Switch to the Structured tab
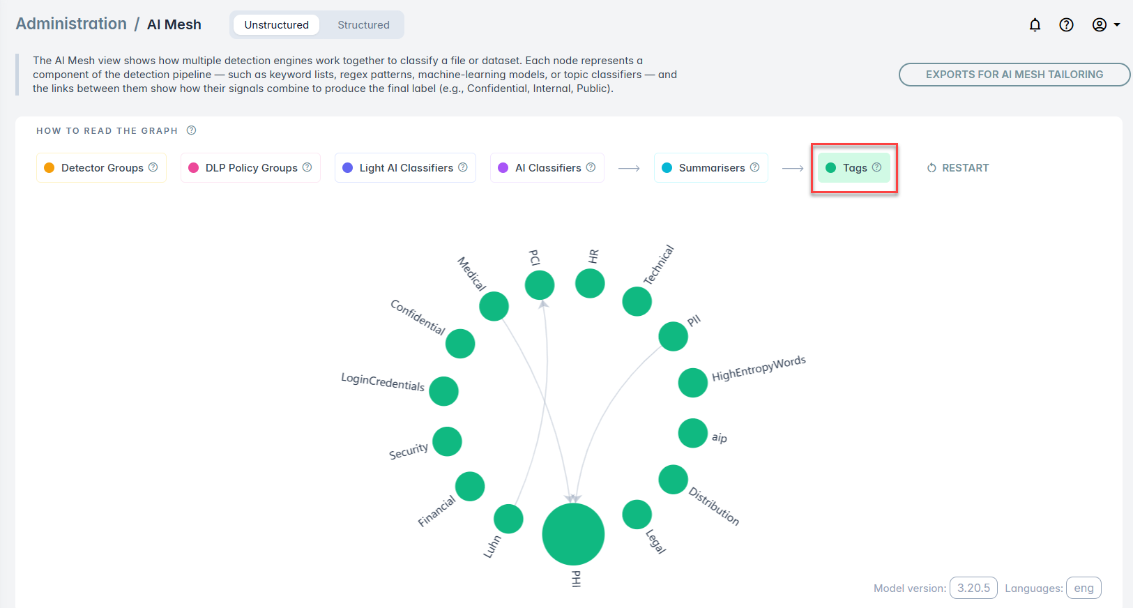 pyautogui.click(x=363, y=25)
